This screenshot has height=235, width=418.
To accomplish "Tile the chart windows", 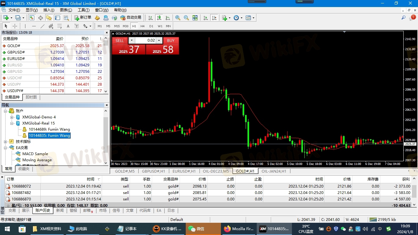I will tap(195, 18).
